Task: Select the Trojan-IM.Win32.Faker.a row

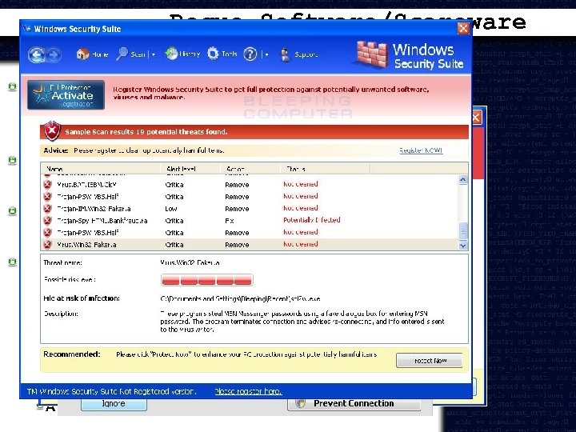Action: [x=249, y=209]
